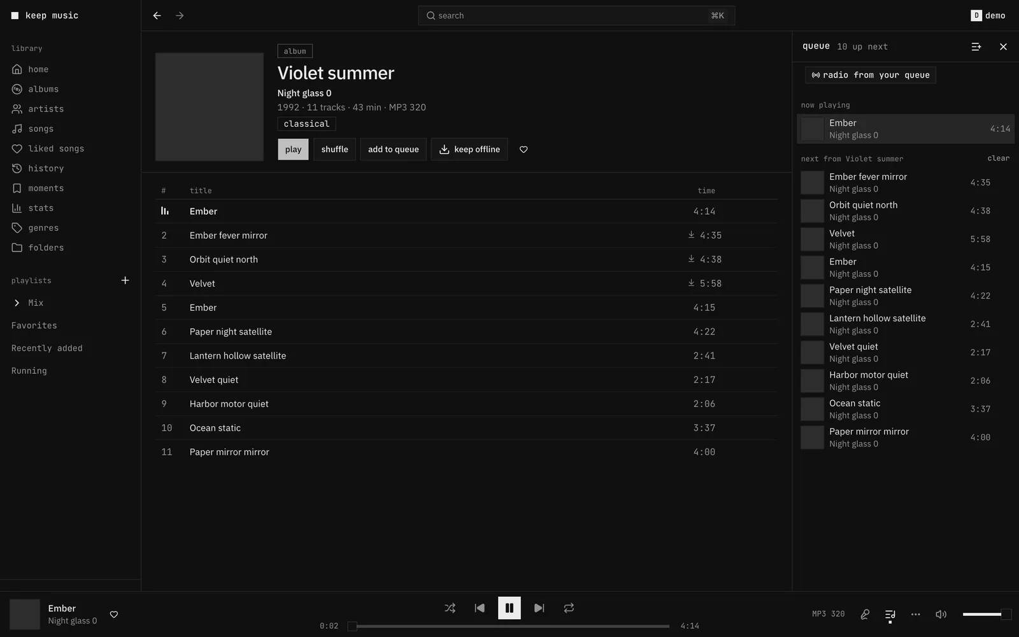Skip to the previous track

point(480,608)
